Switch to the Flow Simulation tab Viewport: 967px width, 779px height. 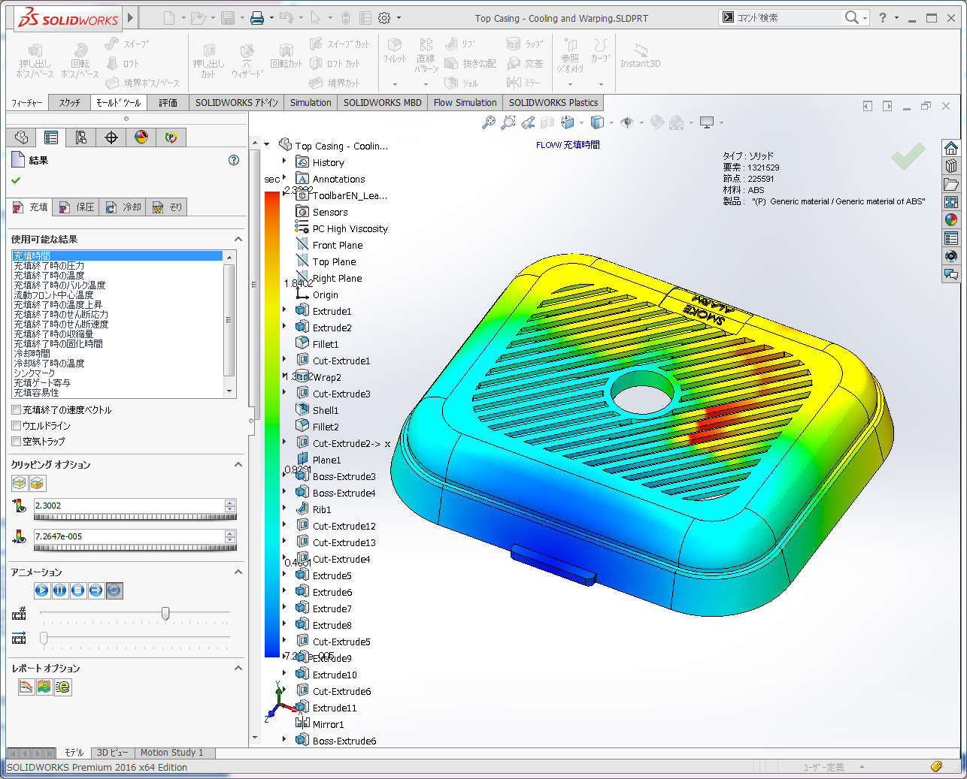tap(465, 102)
